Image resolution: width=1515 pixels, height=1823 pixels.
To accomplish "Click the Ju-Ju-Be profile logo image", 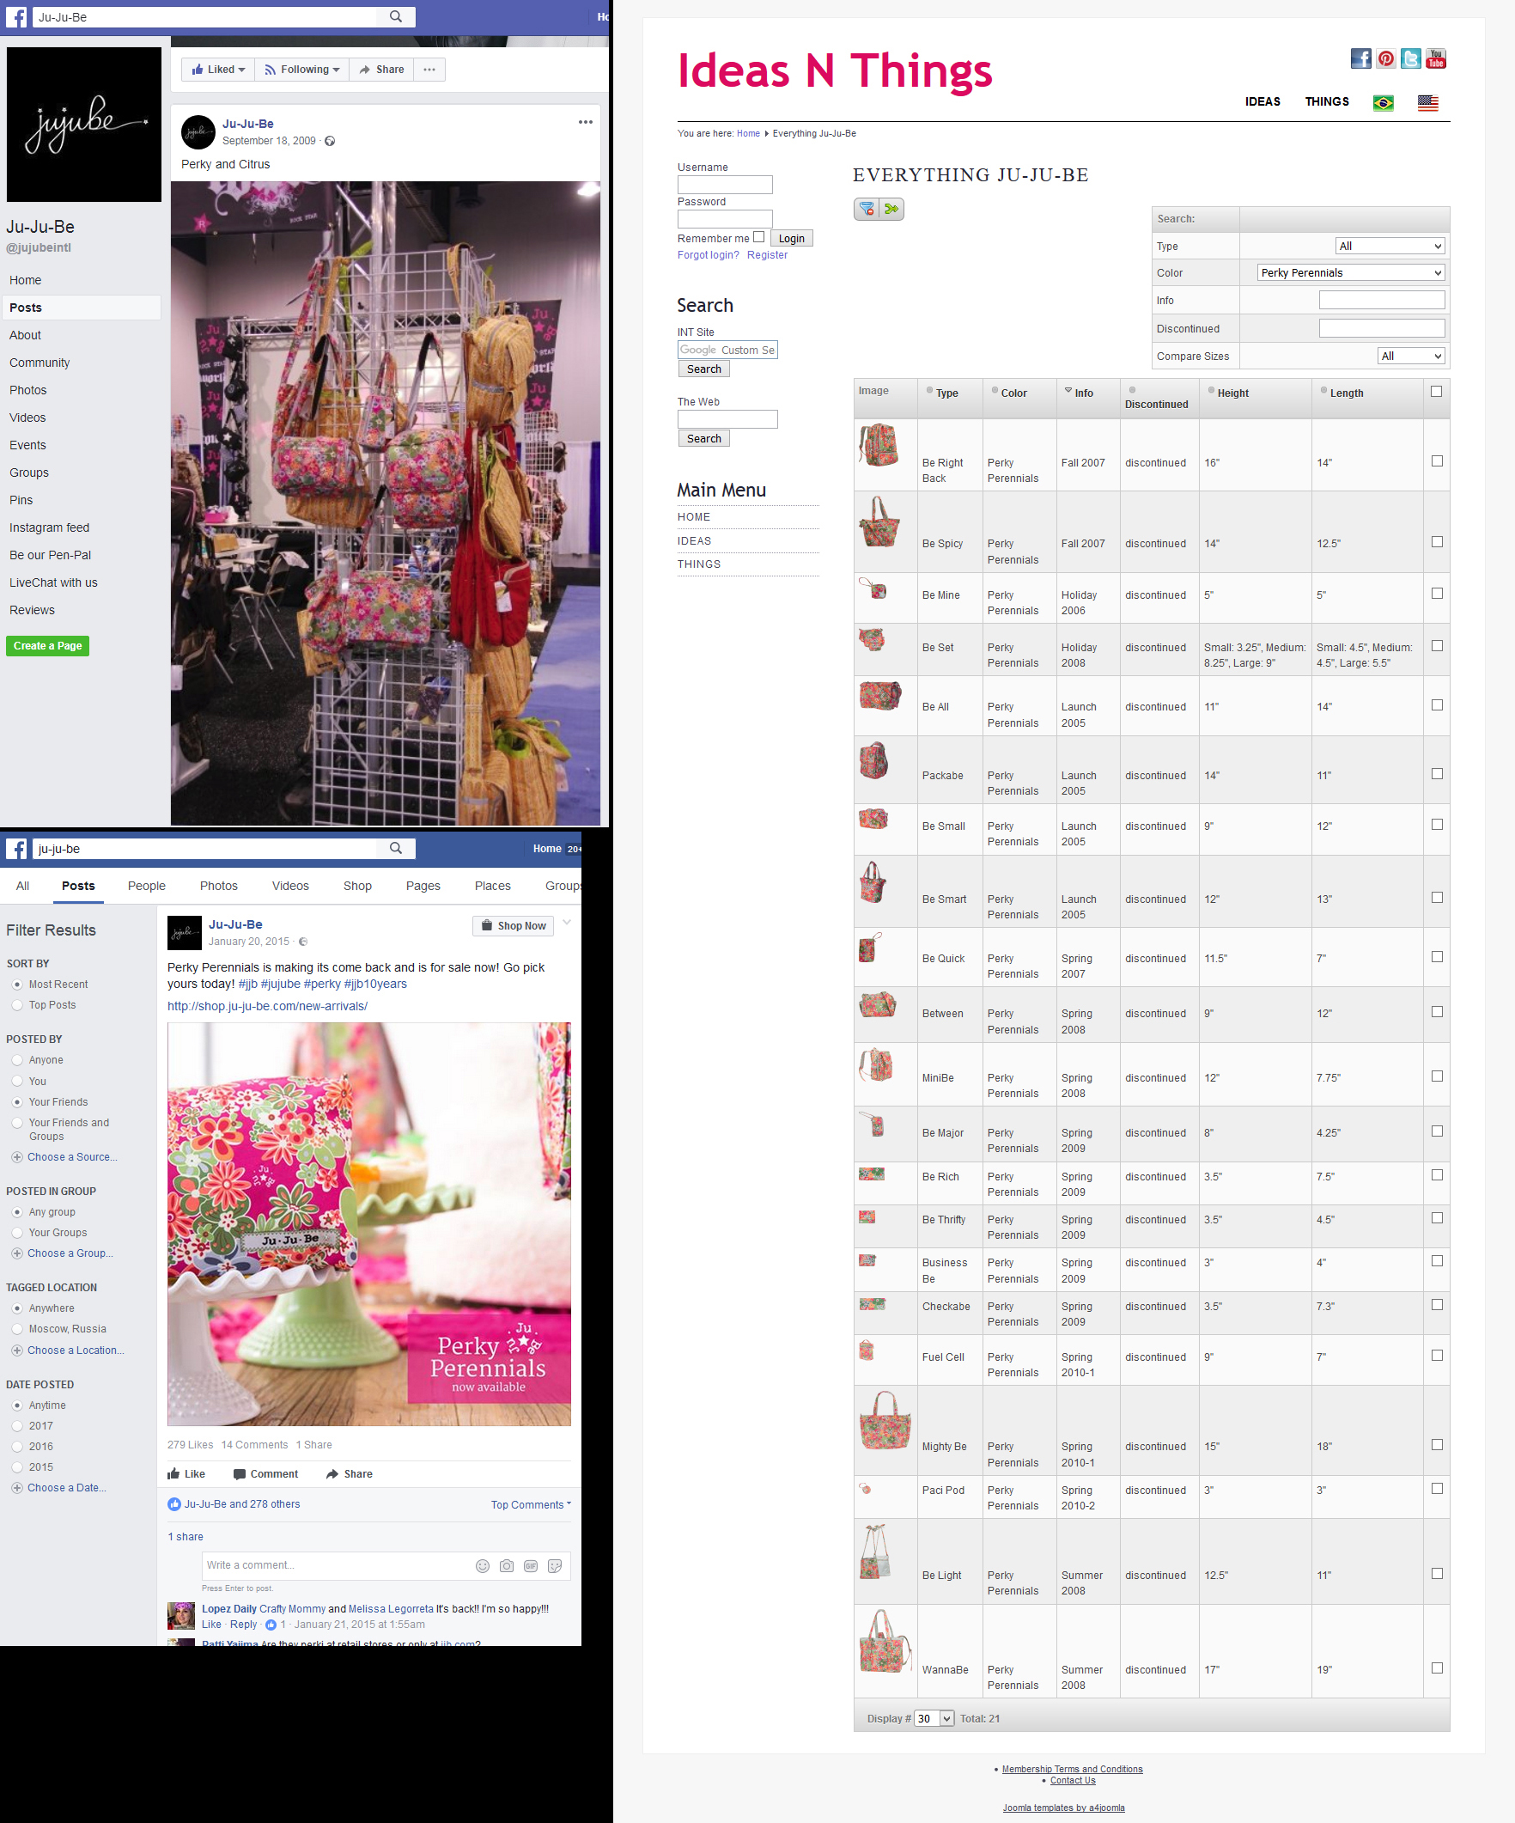I will (x=84, y=124).
